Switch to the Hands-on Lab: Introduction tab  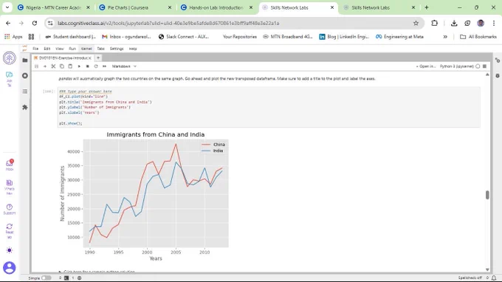pyautogui.click(x=217, y=7)
